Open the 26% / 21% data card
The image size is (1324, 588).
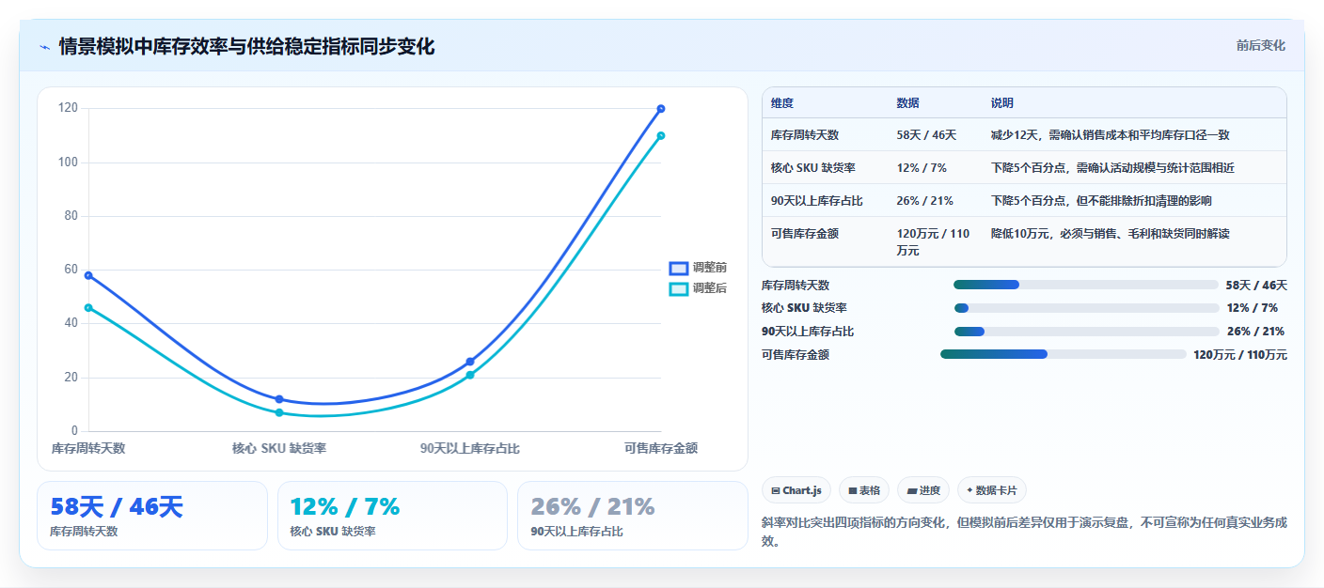(633, 516)
